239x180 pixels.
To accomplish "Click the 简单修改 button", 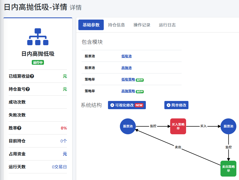I will point(176,105).
